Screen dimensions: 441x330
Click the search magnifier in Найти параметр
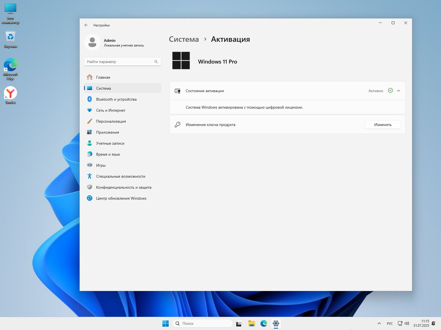tap(156, 62)
